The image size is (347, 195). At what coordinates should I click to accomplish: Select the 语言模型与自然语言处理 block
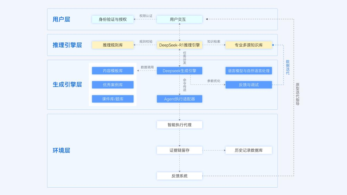click(x=249, y=71)
